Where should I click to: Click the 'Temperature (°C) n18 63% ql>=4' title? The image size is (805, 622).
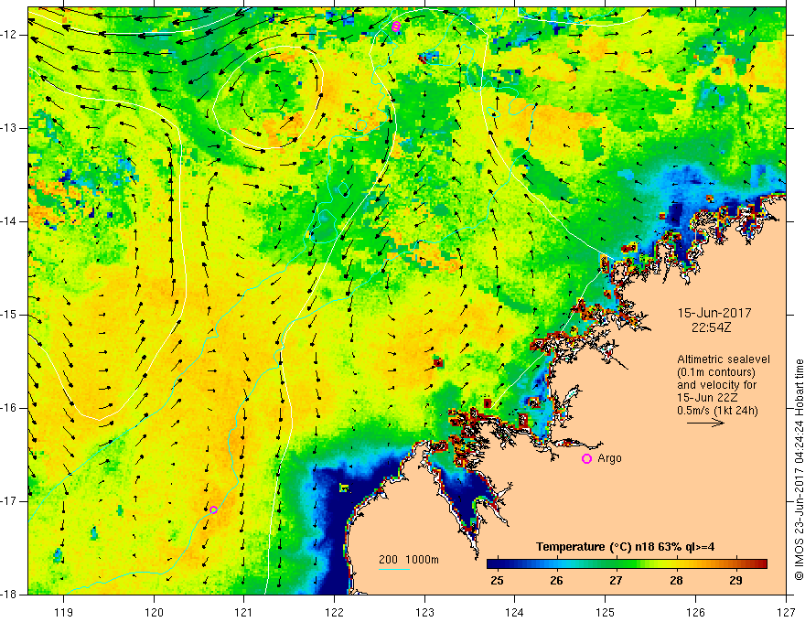click(x=625, y=547)
